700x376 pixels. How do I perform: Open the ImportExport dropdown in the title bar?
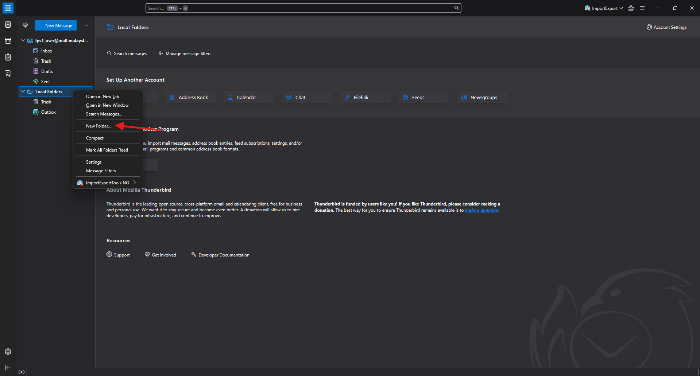pyautogui.click(x=604, y=8)
